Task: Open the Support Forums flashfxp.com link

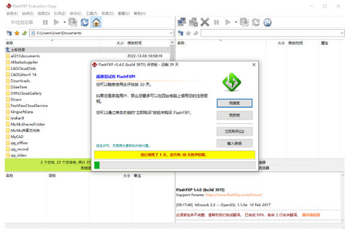Action: point(234,195)
